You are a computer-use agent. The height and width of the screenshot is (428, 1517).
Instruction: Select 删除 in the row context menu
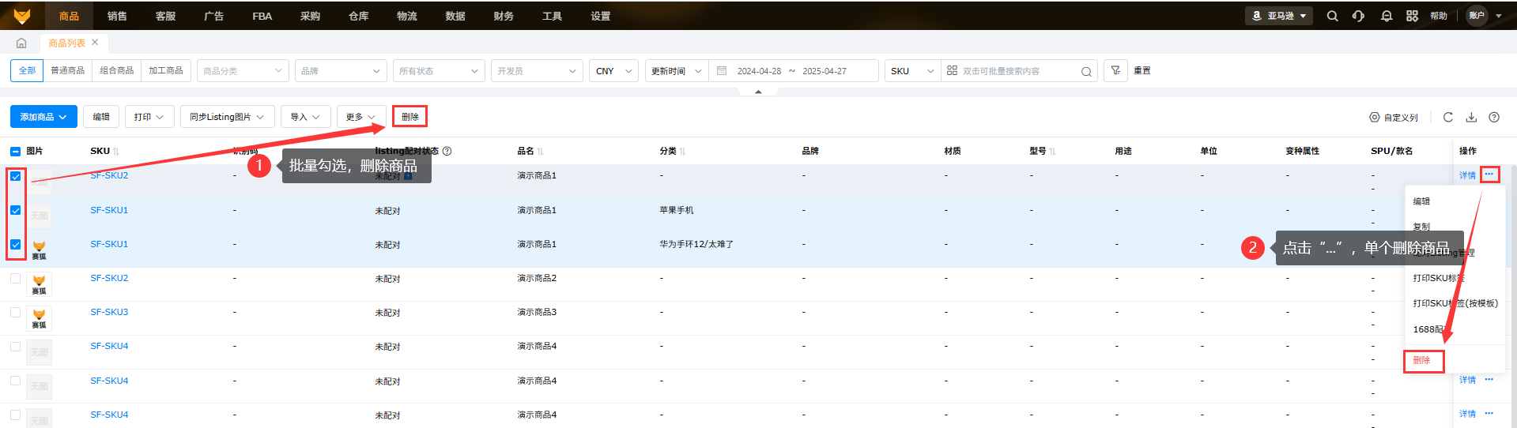[1422, 360]
